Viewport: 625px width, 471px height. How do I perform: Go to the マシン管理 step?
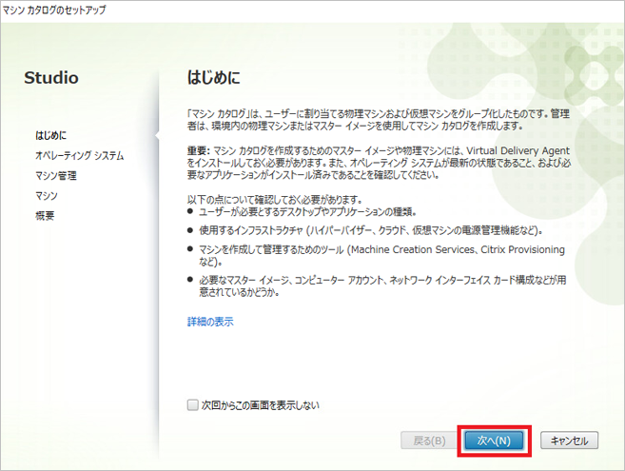(56, 175)
